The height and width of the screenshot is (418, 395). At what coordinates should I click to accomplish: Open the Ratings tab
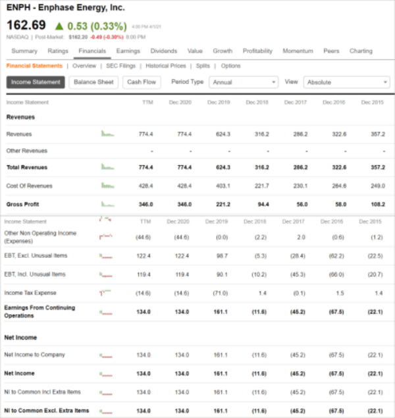click(58, 51)
